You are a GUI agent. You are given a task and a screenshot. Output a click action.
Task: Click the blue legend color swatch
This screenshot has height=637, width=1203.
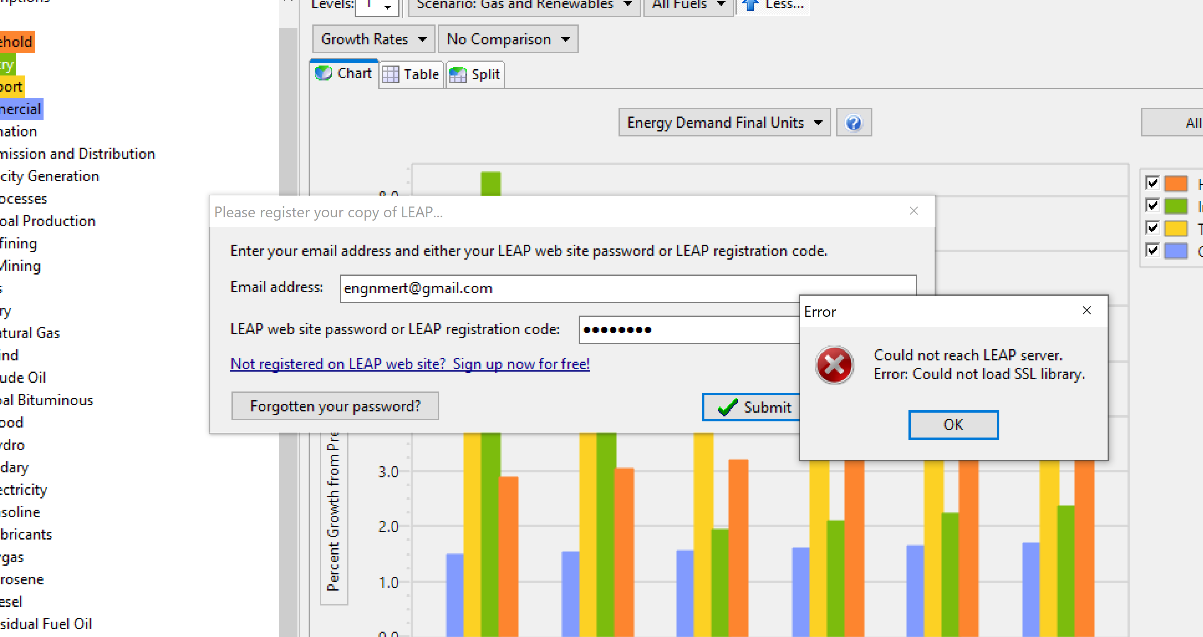pos(1176,250)
